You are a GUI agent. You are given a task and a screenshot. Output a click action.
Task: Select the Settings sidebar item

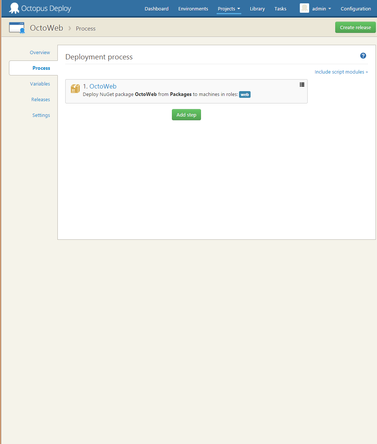pos(41,115)
